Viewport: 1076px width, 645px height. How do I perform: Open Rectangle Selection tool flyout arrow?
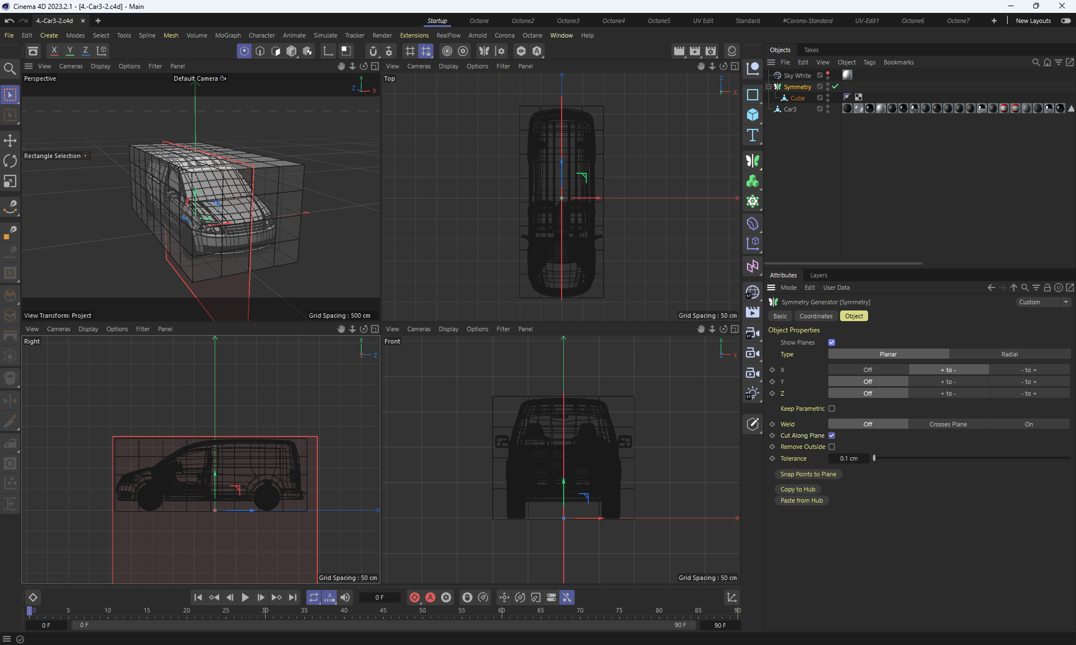(86, 156)
